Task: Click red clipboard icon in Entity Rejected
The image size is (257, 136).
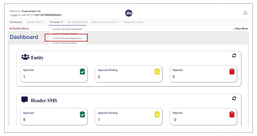Action: [x=232, y=71]
